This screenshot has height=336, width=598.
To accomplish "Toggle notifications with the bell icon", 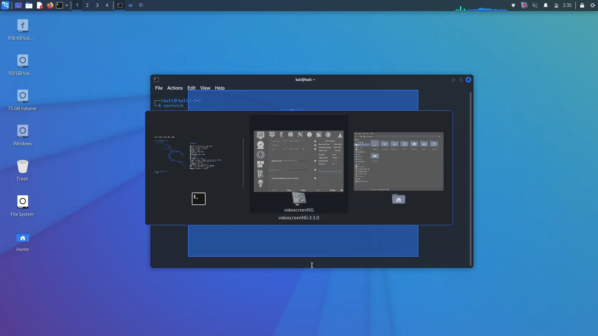I will point(546,5).
